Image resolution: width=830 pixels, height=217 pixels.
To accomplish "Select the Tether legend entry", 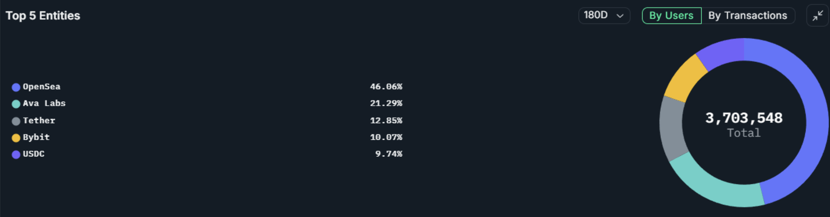I will click(39, 120).
